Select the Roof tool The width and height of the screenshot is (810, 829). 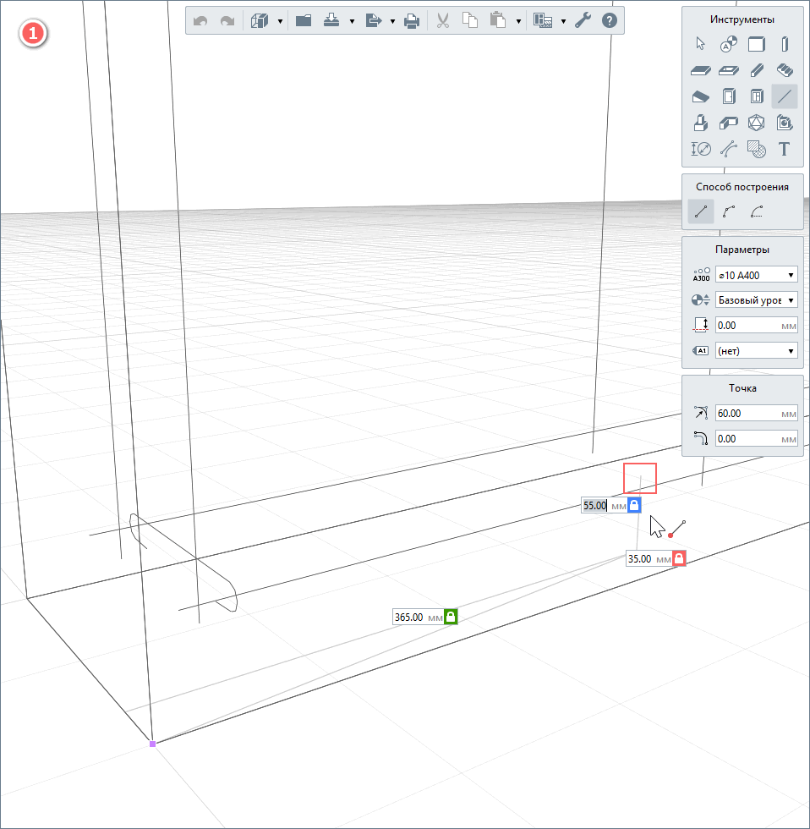[x=701, y=96]
